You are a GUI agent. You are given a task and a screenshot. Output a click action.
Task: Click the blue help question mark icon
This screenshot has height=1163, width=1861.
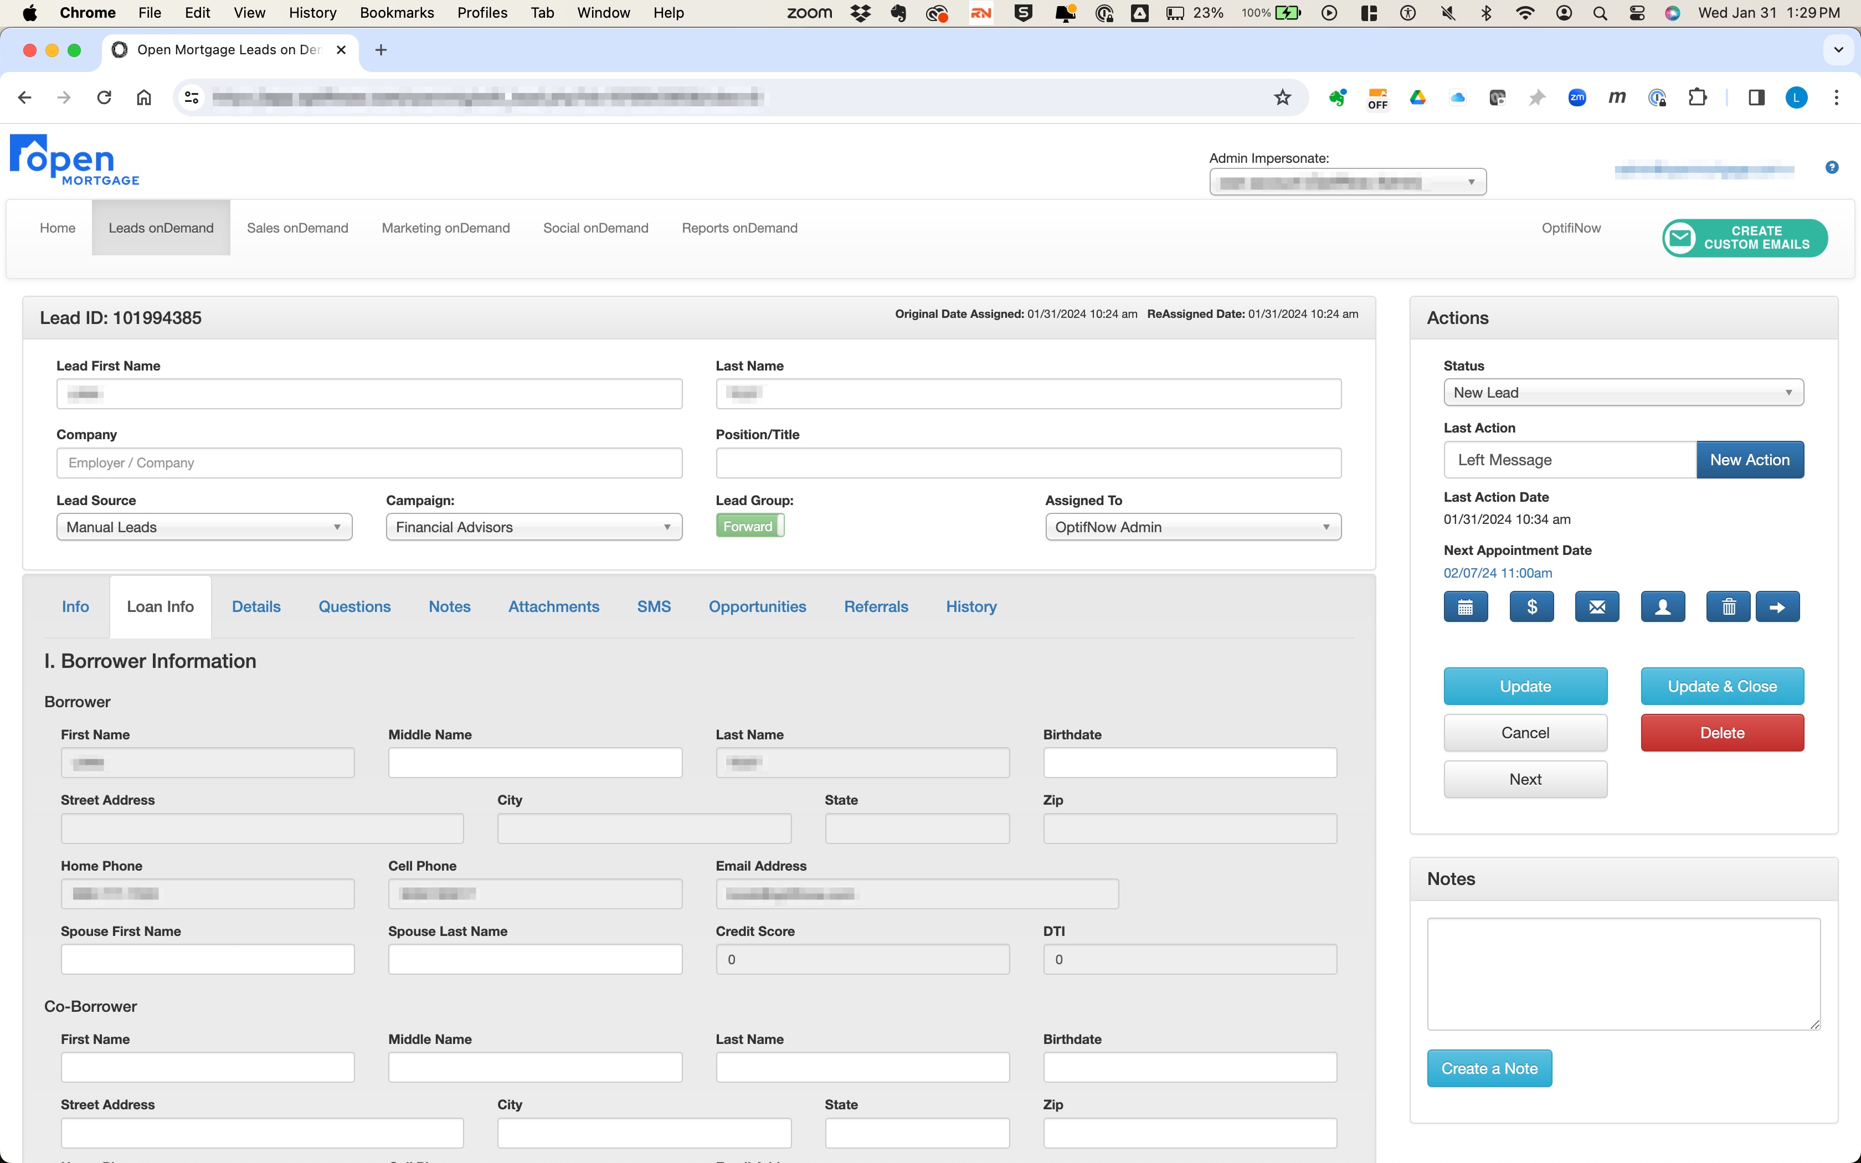[x=1832, y=167]
